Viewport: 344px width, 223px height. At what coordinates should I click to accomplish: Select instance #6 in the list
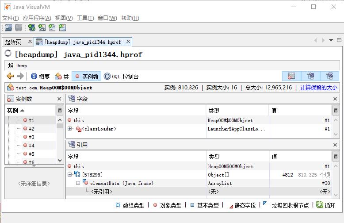click(31, 162)
